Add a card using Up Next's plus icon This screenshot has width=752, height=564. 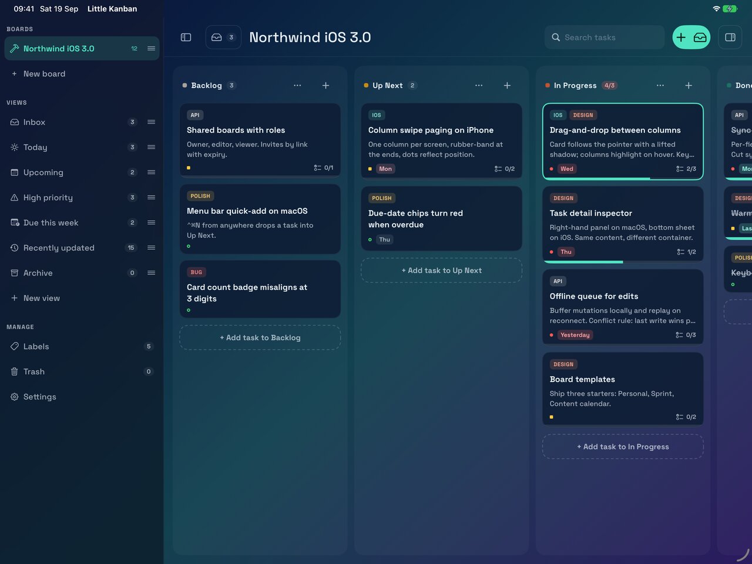coord(507,85)
